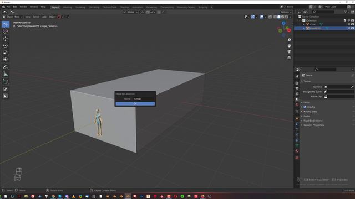Open Global transform orientation dropdown
The width and height of the screenshot is (355, 199).
(130, 12)
